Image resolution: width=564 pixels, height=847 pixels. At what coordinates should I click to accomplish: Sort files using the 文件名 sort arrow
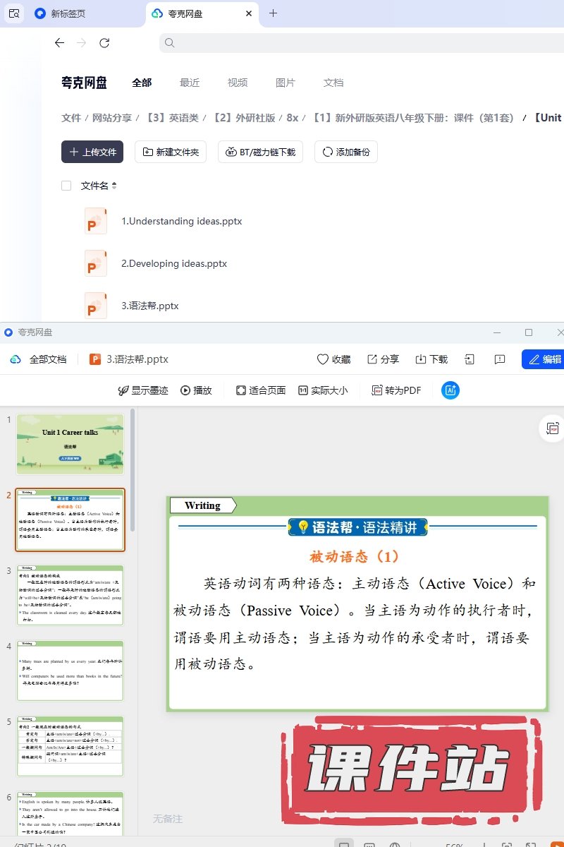point(114,186)
